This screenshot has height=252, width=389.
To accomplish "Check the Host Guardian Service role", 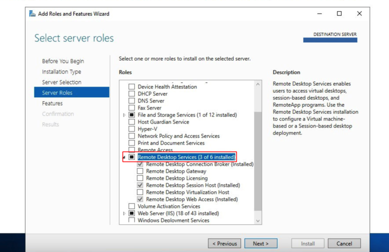I will coord(132,122).
